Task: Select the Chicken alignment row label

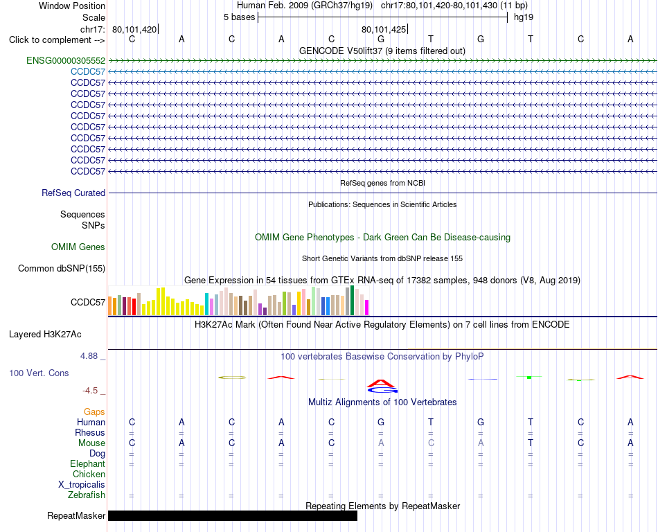Action: click(x=89, y=474)
